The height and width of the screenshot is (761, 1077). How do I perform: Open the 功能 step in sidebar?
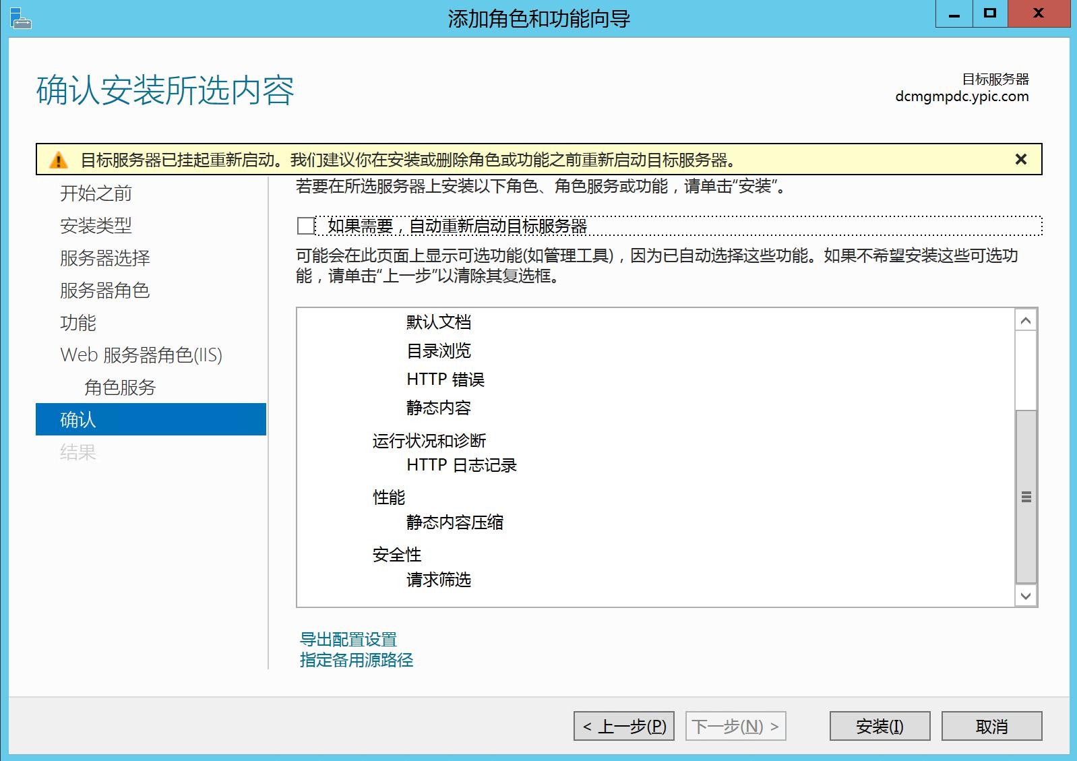click(78, 323)
